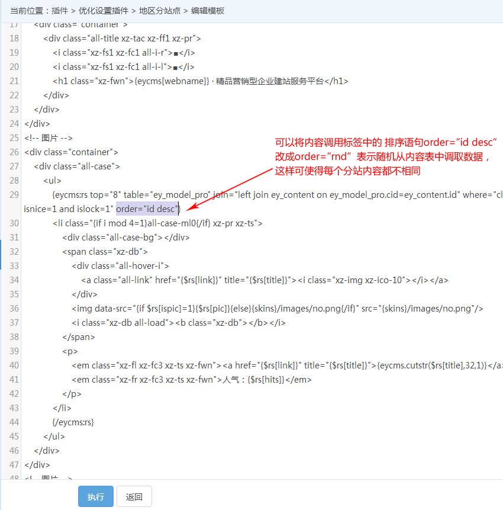Go to 优化设置插件 breadcrumb link
This screenshot has height=510, width=503.
[x=103, y=11]
